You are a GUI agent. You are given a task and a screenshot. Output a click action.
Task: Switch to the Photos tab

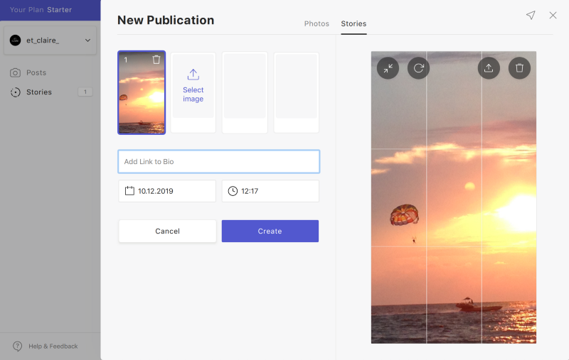tap(317, 23)
